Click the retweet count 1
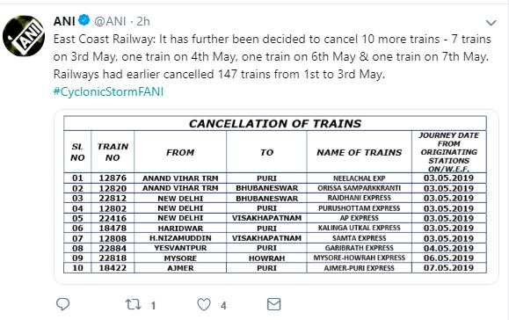 (153, 305)
